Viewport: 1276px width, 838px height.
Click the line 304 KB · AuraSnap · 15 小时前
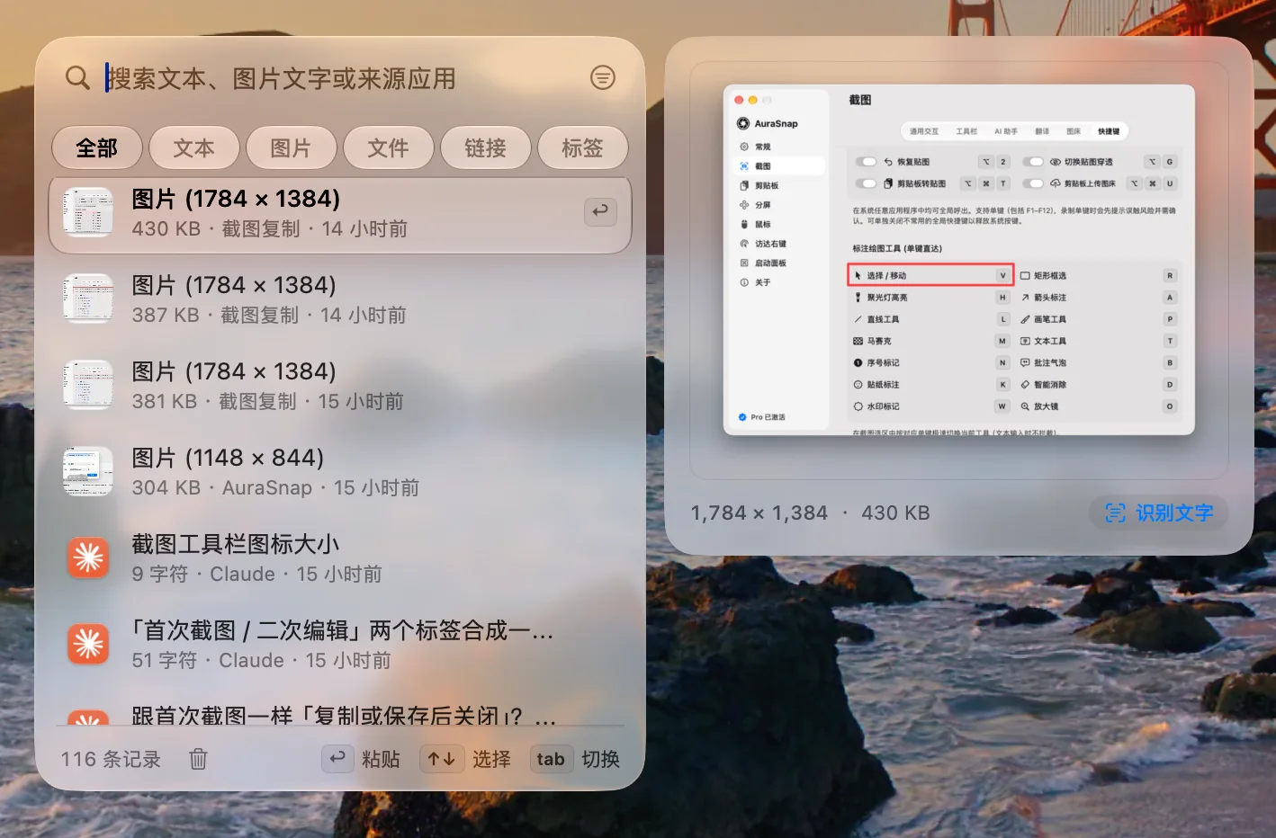pos(275,488)
